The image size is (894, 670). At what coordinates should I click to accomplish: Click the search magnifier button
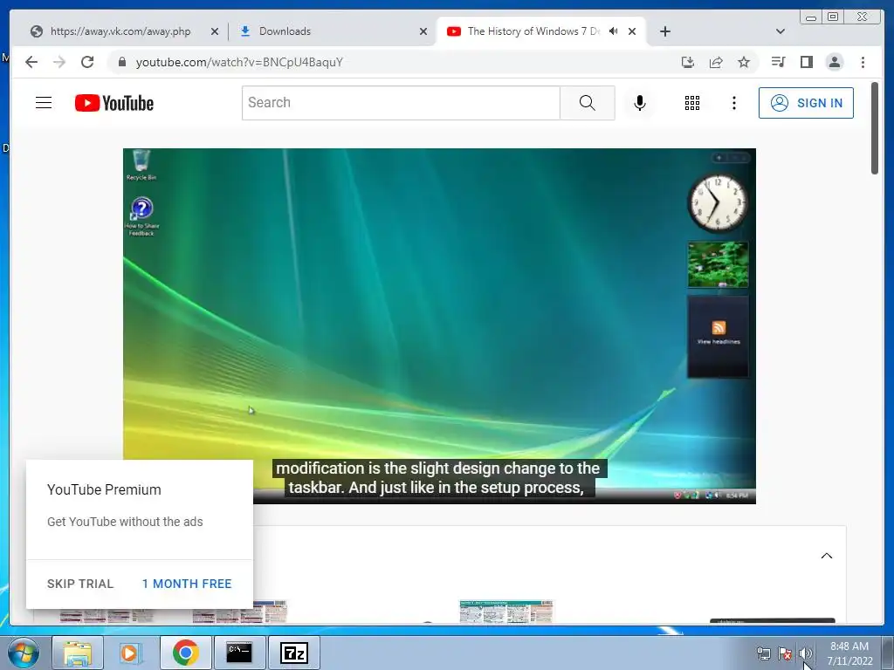[588, 103]
